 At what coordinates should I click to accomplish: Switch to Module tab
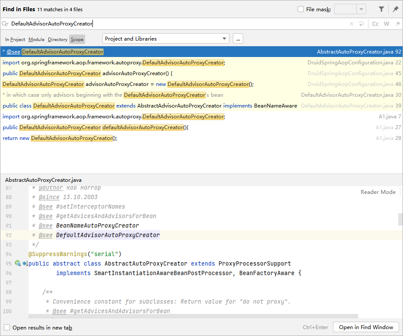tap(36, 39)
